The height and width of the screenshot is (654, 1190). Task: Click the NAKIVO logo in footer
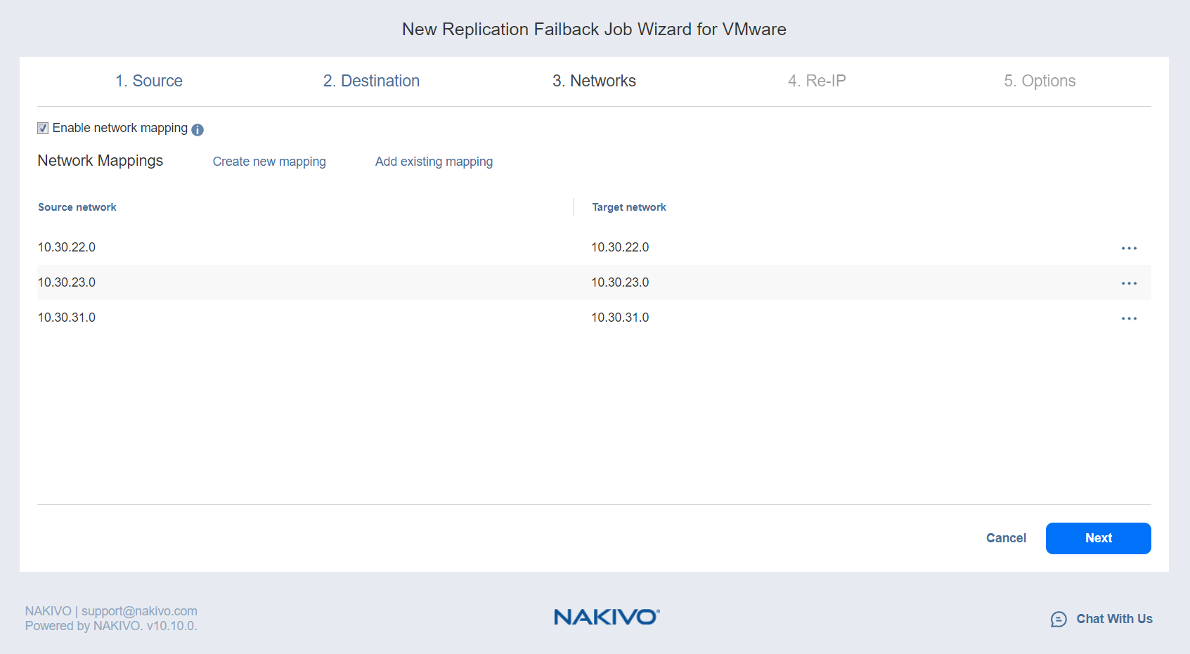pyautogui.click(x=607, y=617)
